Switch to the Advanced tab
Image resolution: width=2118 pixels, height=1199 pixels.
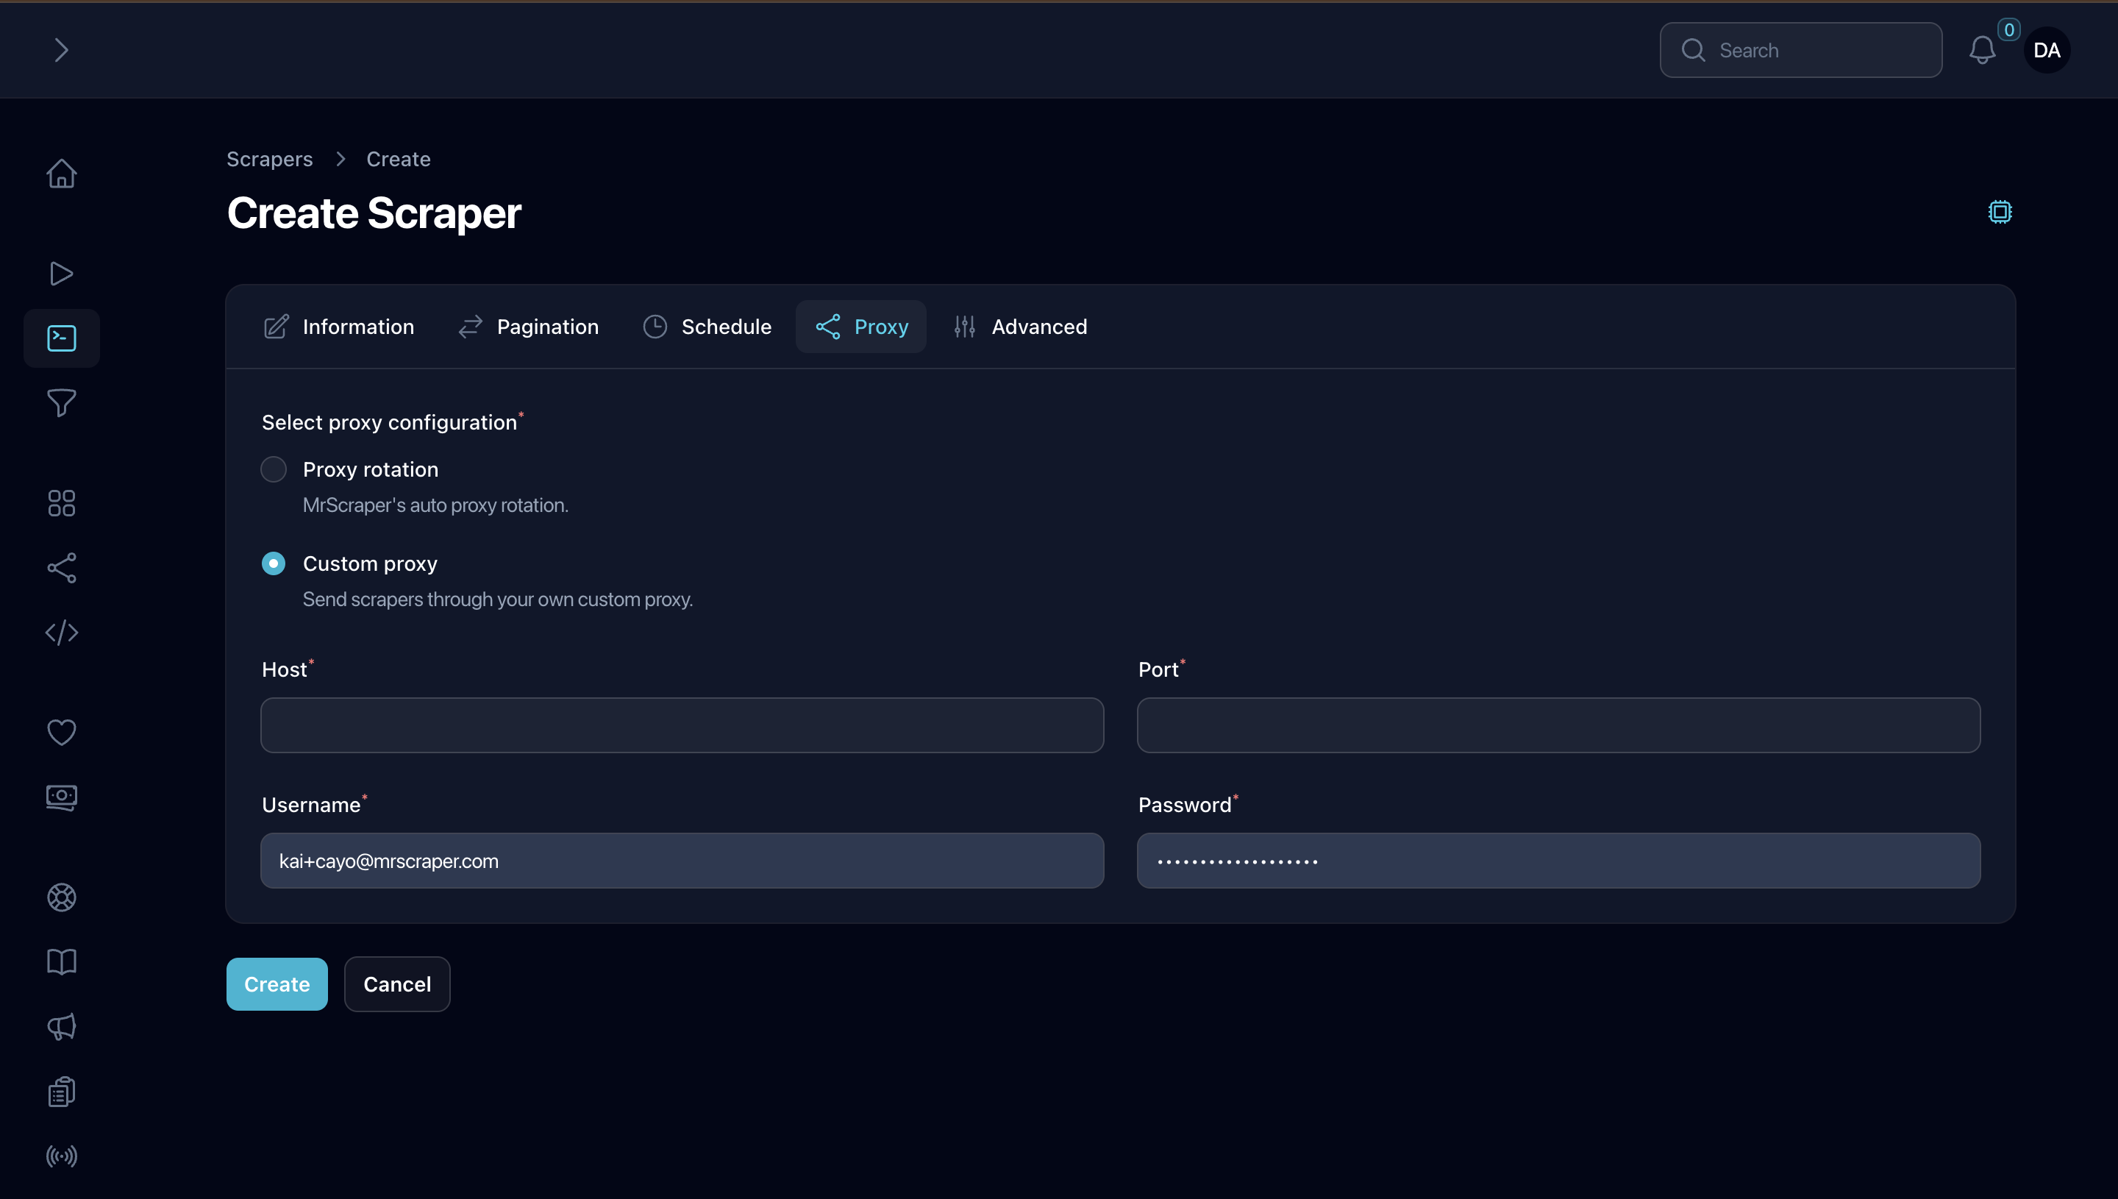pos(1038,326)
